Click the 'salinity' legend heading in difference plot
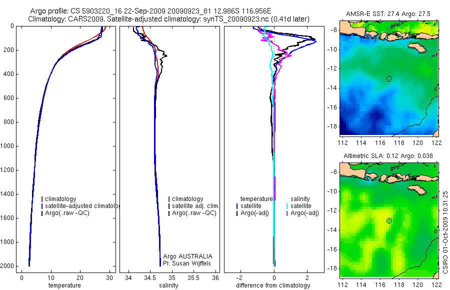The width and height of the screenshot is (450, 290). [x=300, y=199]
